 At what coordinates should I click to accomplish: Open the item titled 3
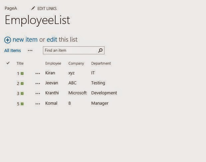18,93
